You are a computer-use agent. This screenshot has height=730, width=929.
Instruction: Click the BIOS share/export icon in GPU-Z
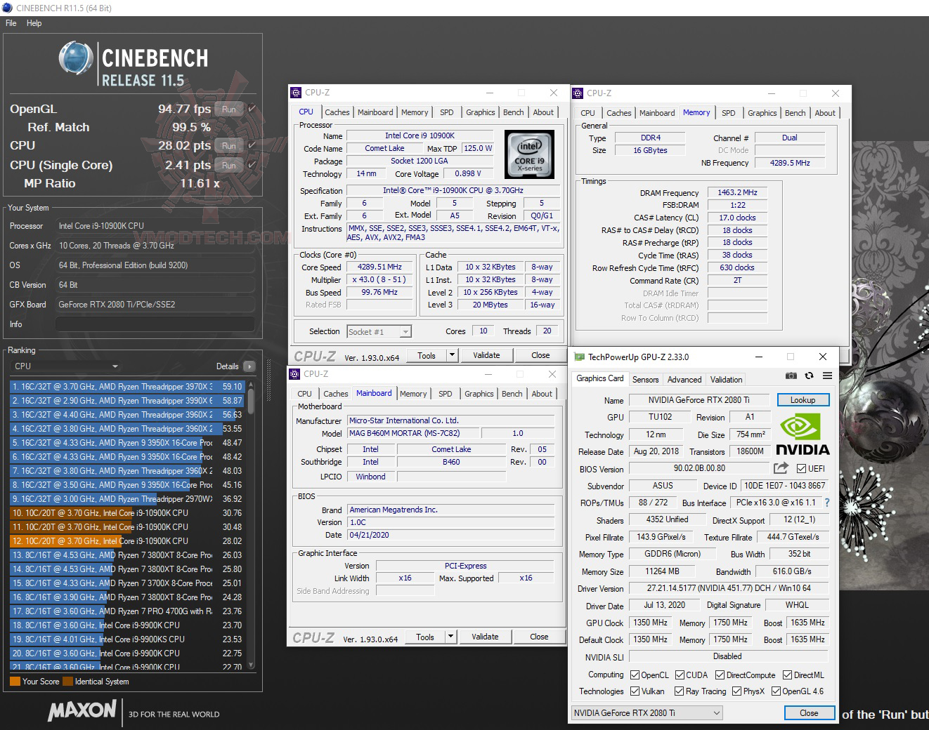(x=781, y=467)
